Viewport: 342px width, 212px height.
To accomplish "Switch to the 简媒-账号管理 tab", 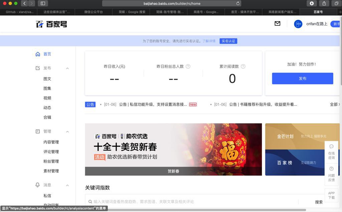I will coord(169,12).
